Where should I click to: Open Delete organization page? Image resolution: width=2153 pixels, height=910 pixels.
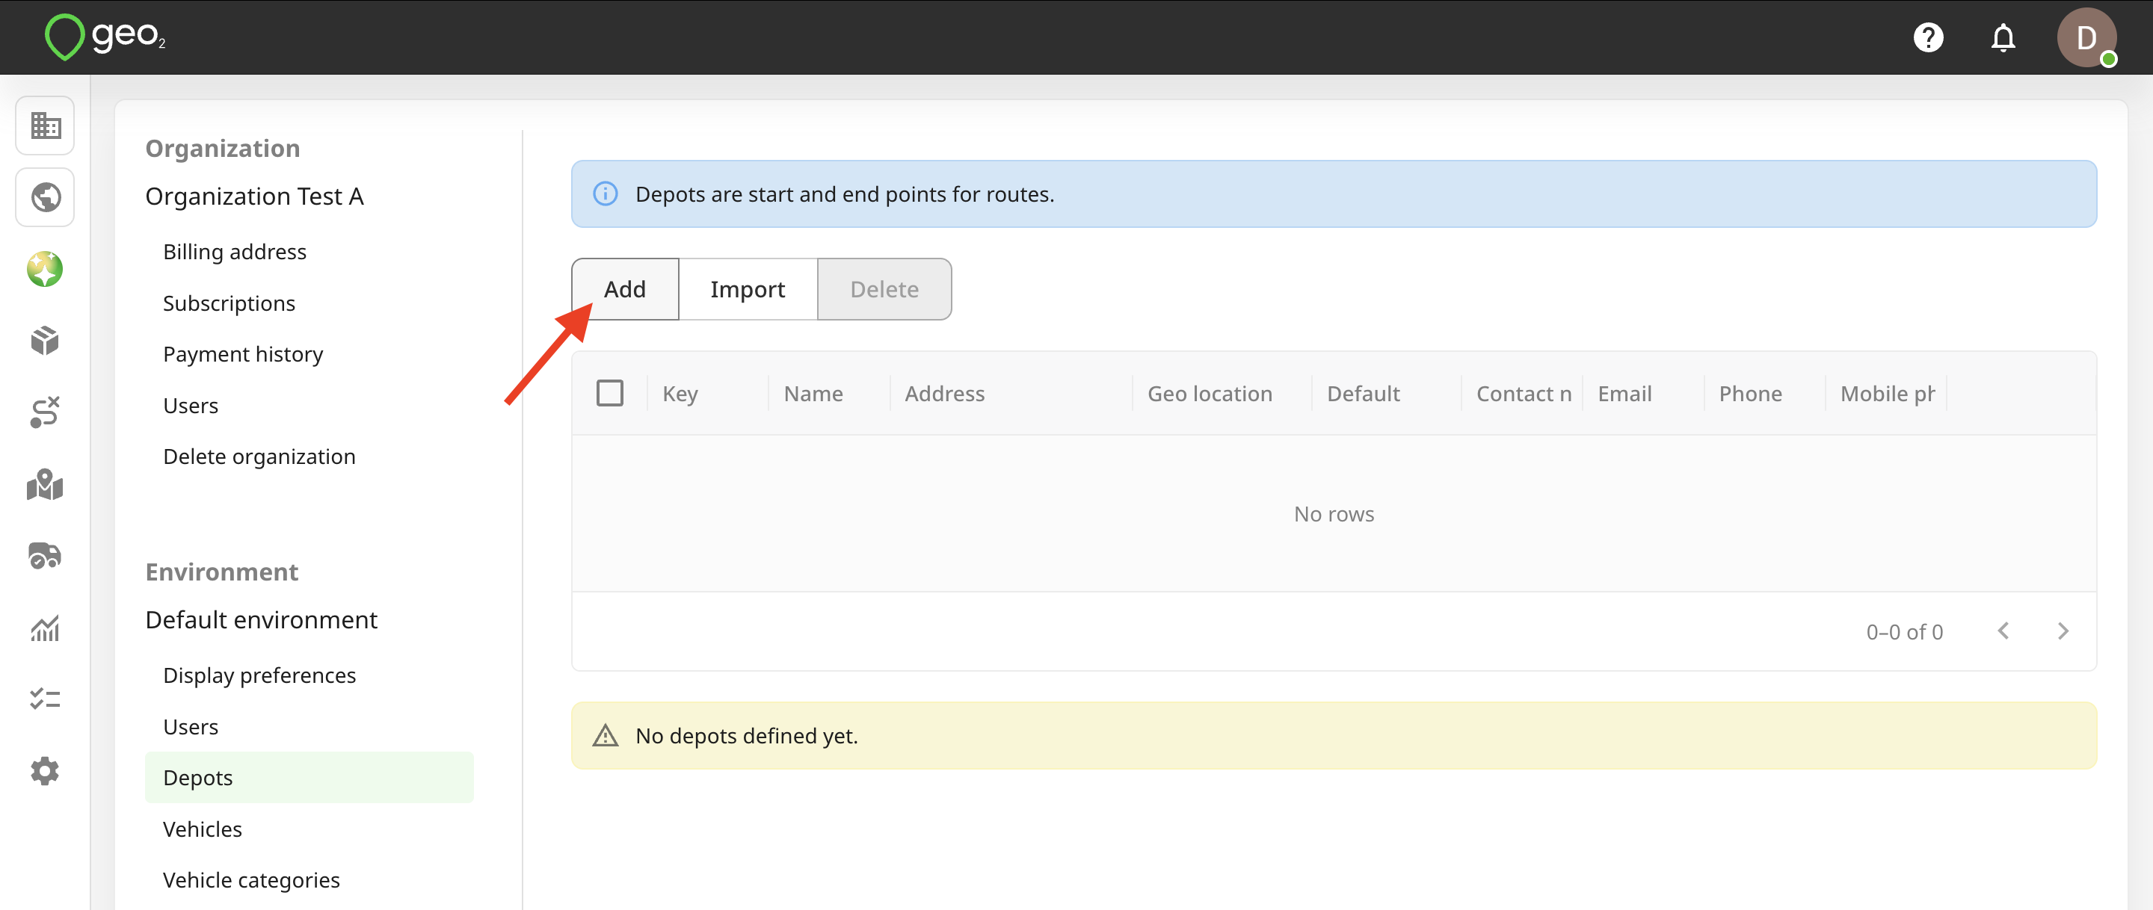click(x=259, y=456)
